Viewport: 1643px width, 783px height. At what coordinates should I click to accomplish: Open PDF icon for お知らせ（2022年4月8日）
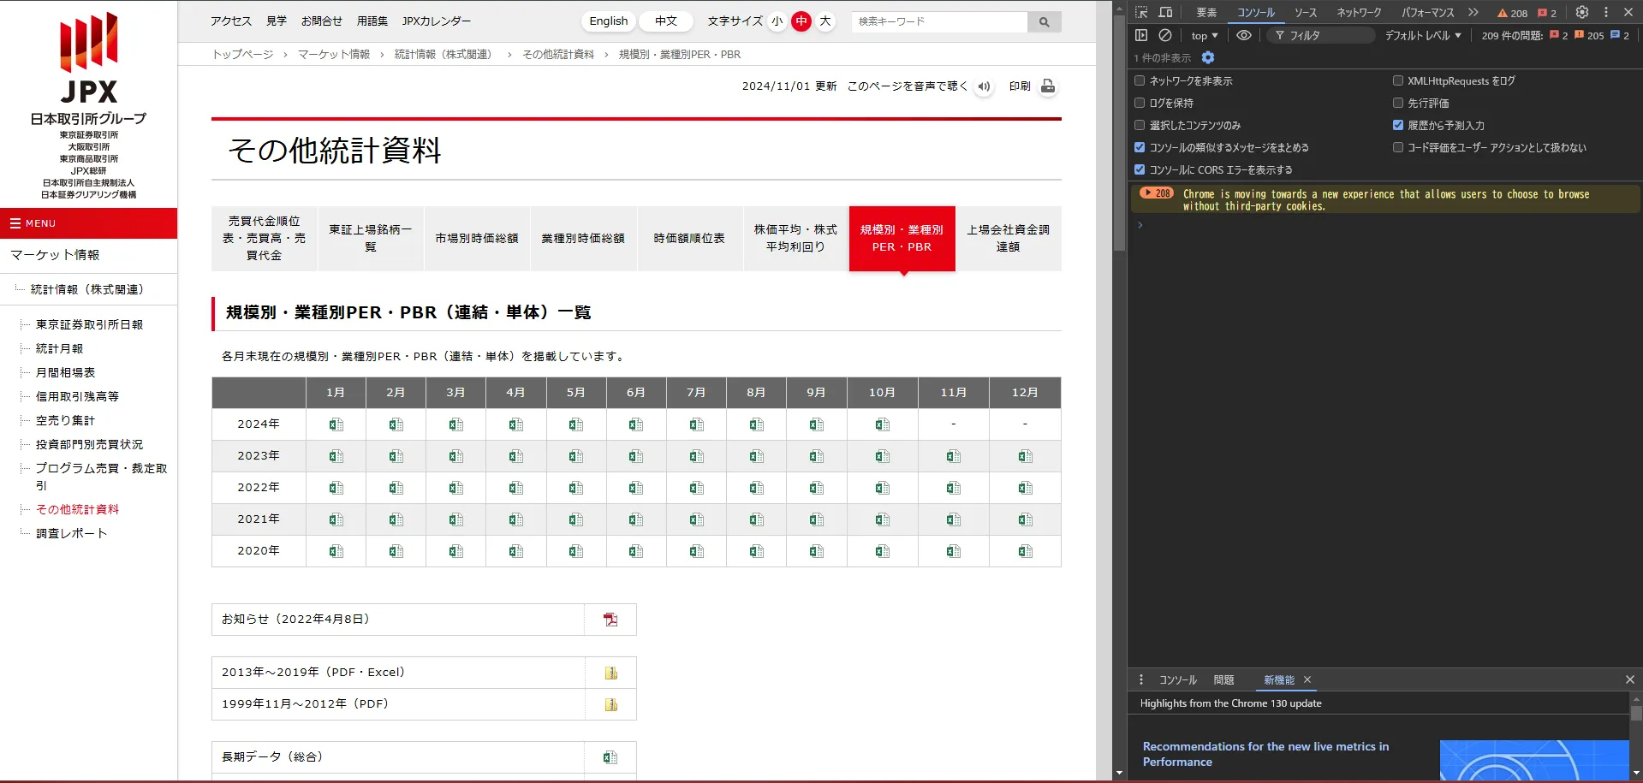coord(610,620)
